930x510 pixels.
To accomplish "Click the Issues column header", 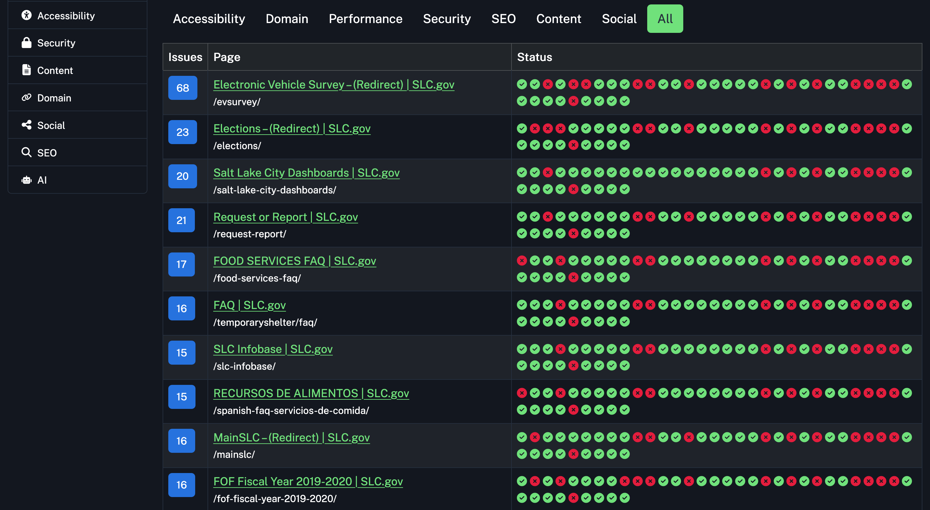I will pyautogui.click(x=185, y=57).
